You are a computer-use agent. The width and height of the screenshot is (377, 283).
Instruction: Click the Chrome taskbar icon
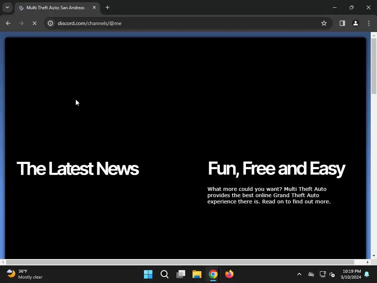click(x=213, y=274)
